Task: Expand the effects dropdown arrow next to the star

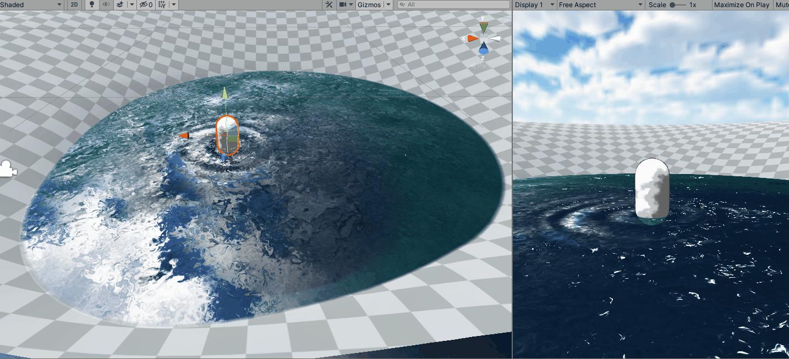Action: coord(132,4)
